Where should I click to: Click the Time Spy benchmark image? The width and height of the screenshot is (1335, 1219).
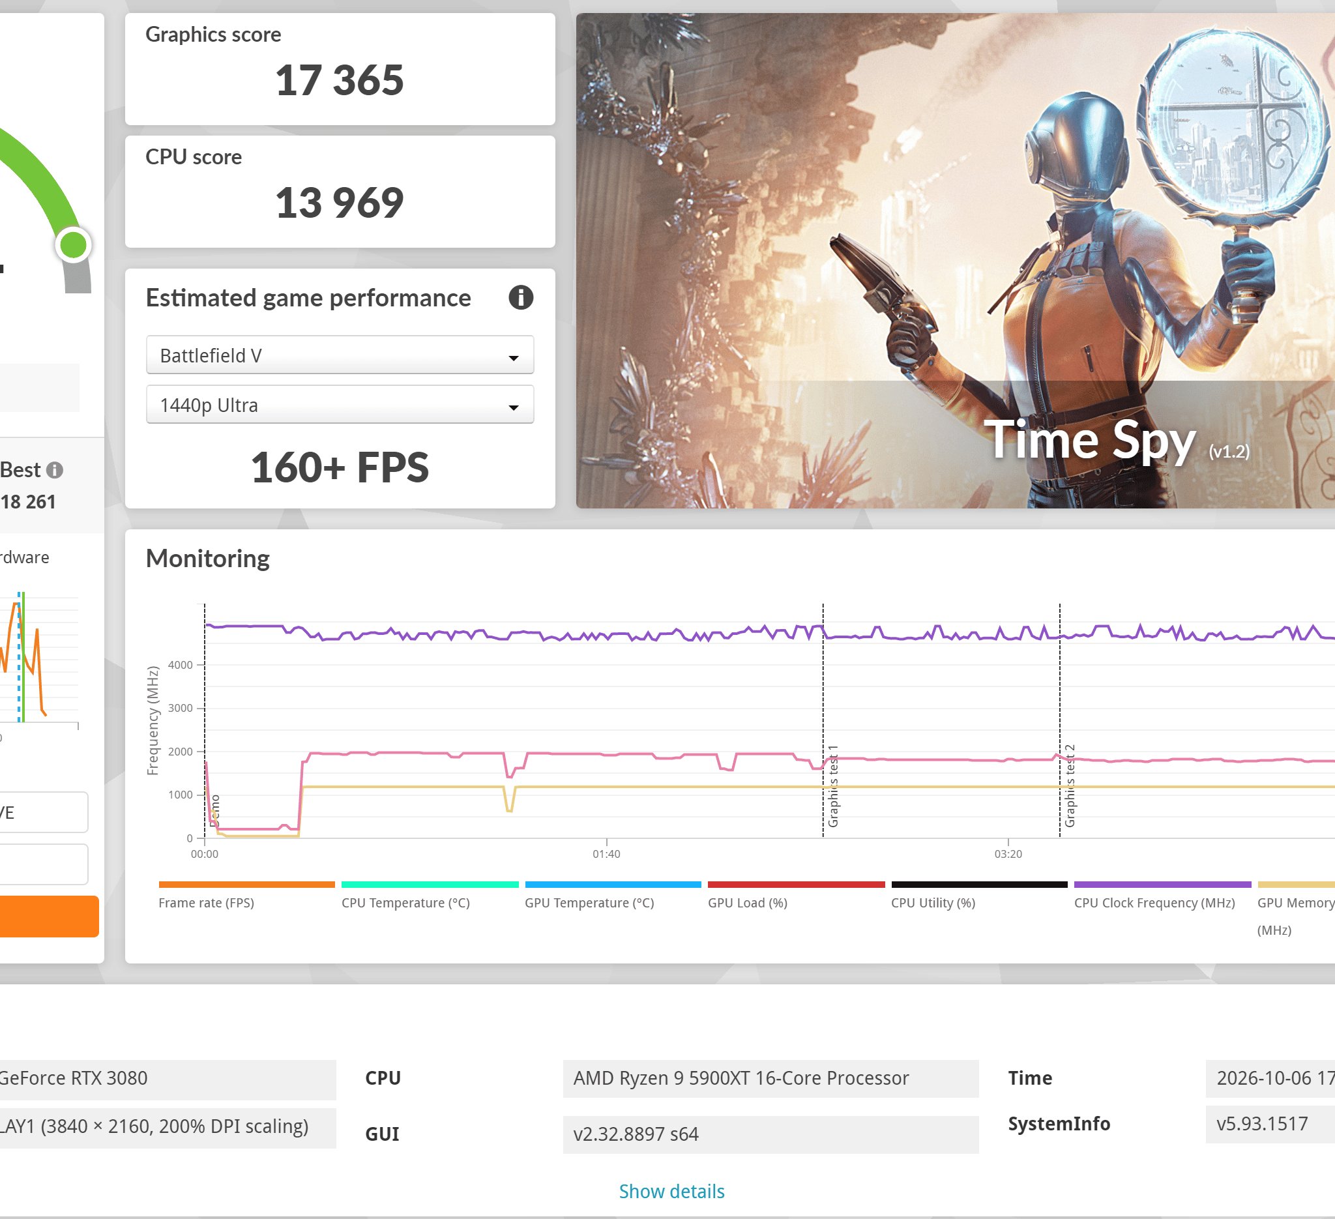[x=955, y=261]
